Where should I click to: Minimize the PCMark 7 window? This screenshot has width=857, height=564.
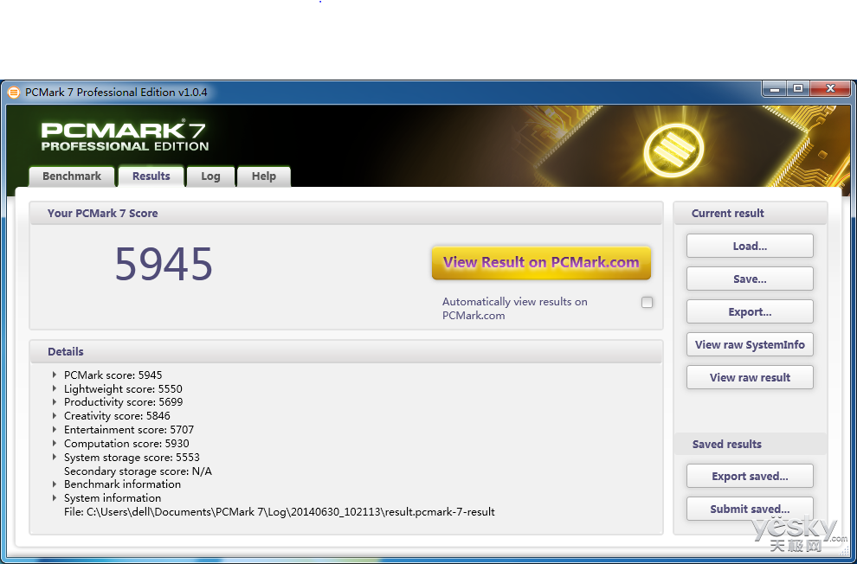click(x=776, y=88)
